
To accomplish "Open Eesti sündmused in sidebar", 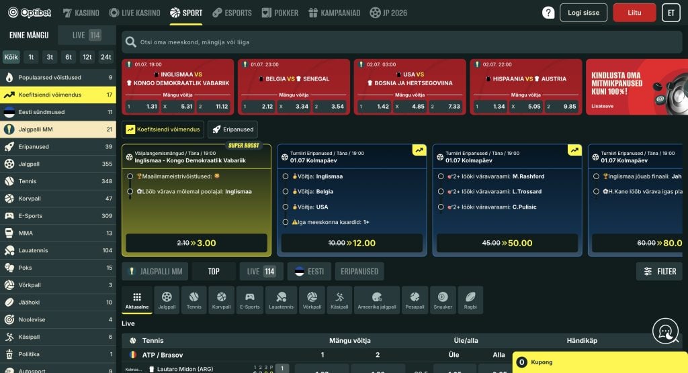I will [x=58, y=112].
